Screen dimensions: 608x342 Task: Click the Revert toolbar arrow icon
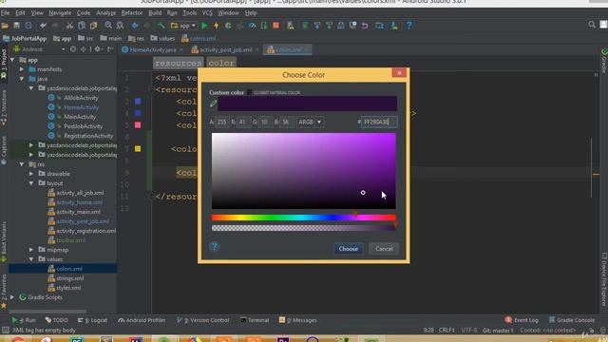click(x=365, y=26)
